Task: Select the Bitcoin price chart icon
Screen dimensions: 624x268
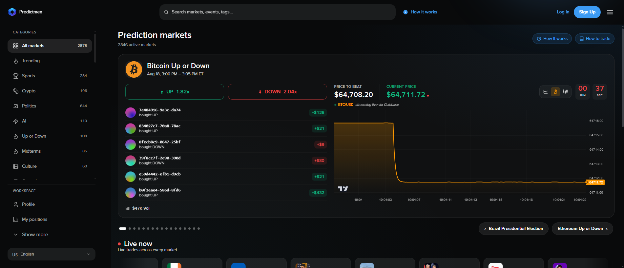Action: point(555,92)
